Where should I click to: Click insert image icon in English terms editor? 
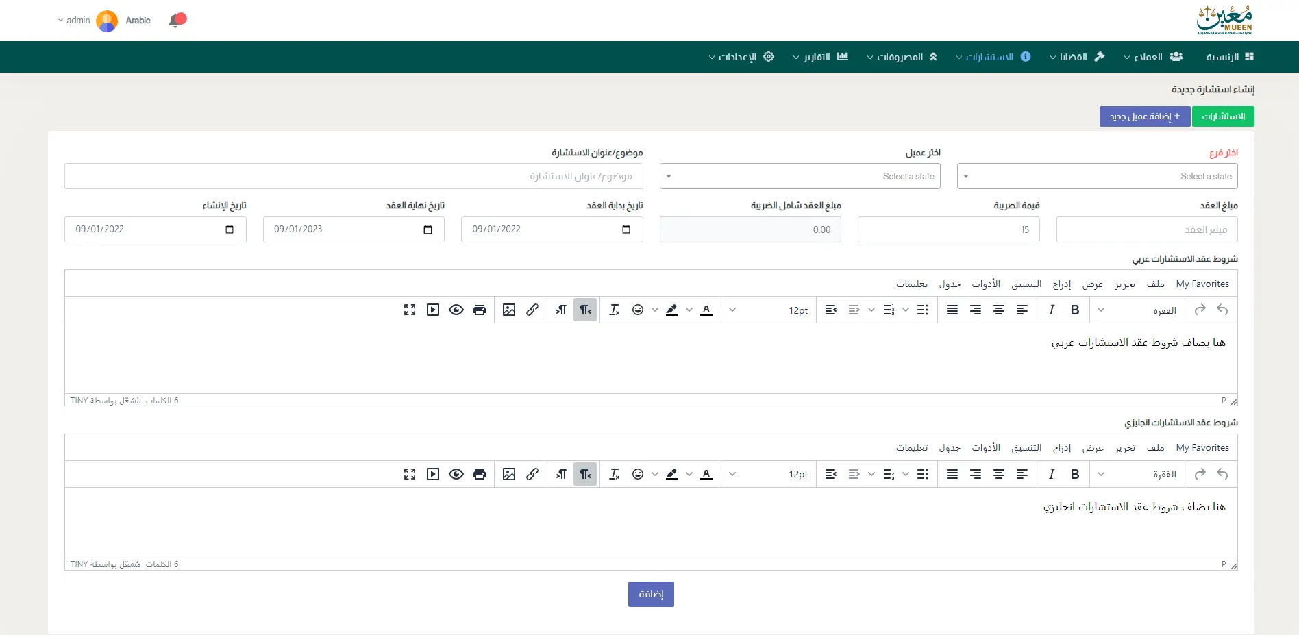509,474
